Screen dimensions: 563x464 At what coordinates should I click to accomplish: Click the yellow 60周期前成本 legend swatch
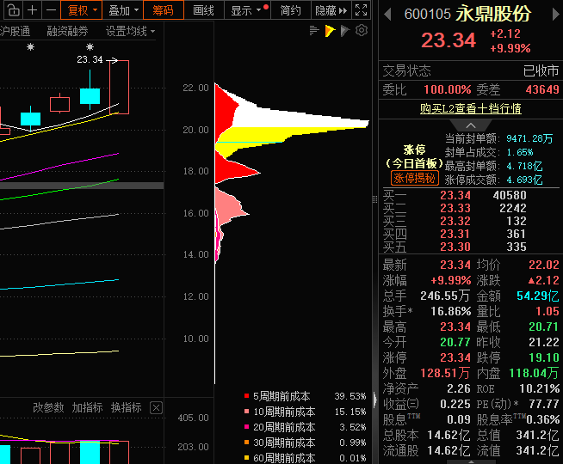coord(246,457)
